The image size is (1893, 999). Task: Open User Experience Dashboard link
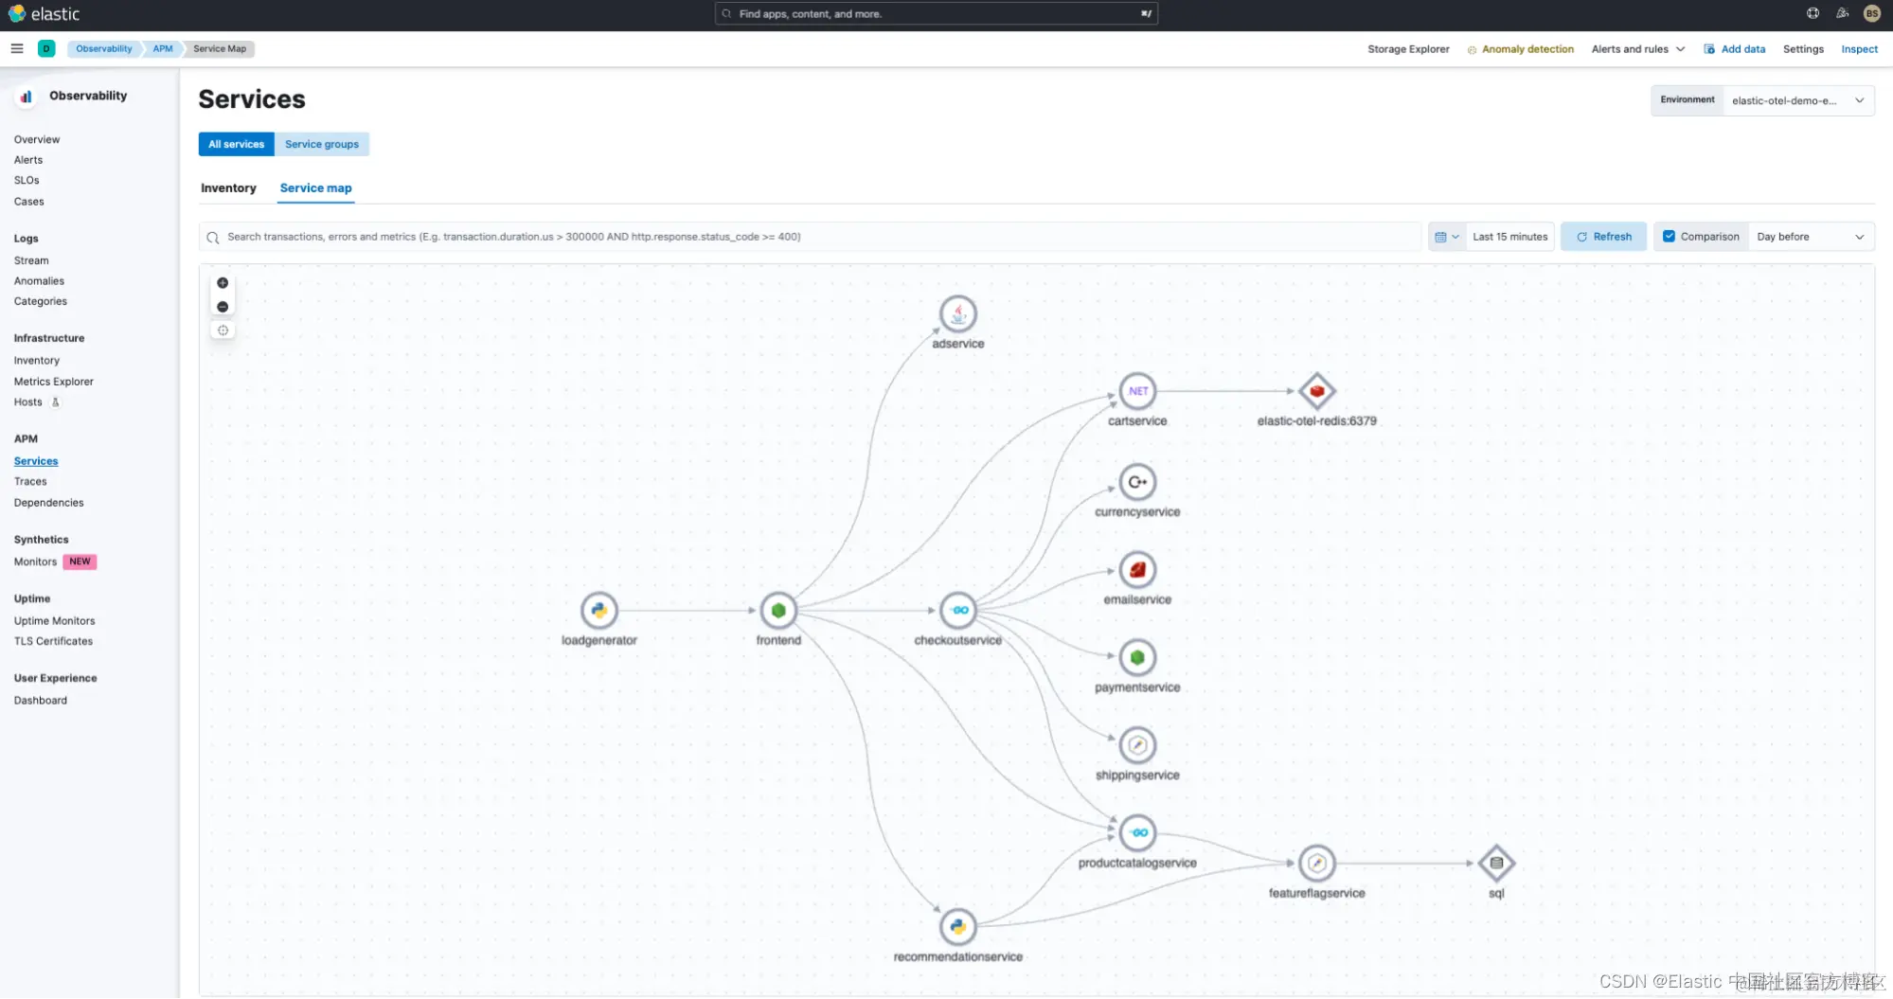(41, 701)
